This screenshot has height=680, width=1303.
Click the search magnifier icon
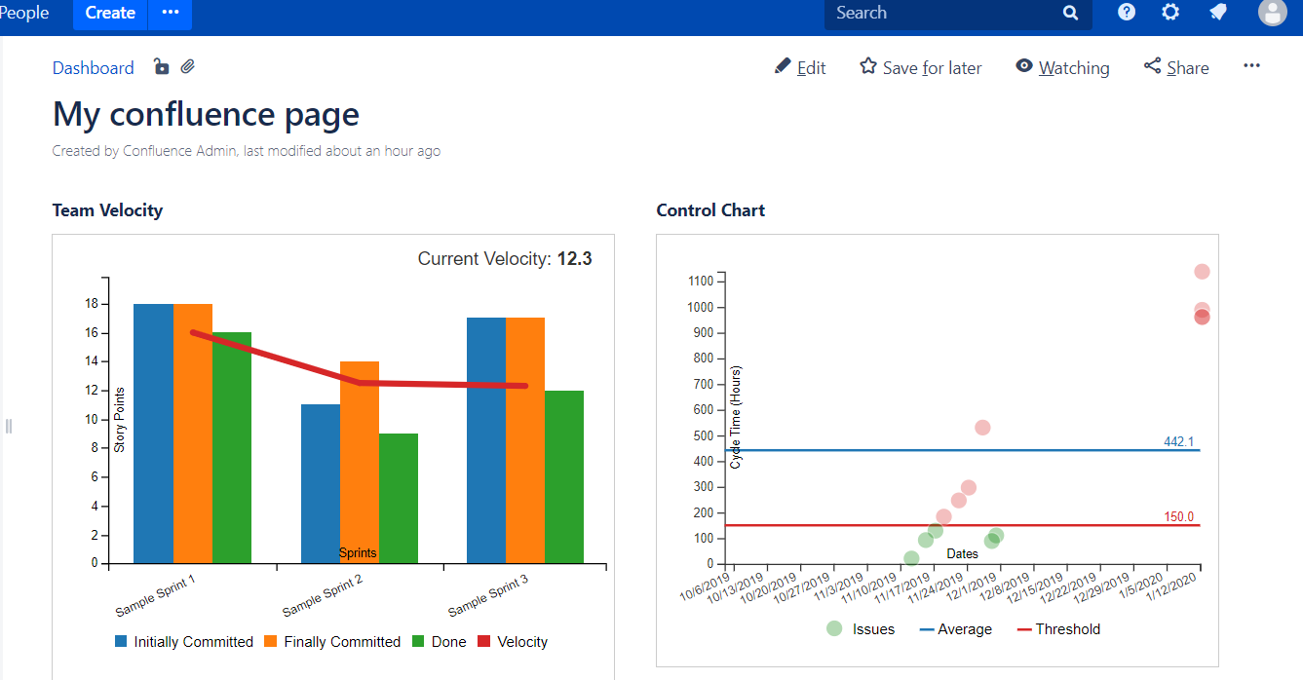click(x=1070, y=13)
